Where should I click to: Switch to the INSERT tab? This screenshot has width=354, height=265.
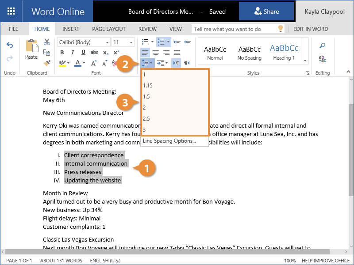pos(71,29)
